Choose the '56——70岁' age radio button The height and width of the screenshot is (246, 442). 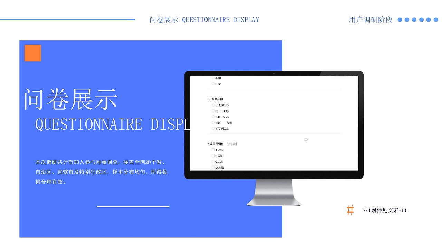[213, 122]
